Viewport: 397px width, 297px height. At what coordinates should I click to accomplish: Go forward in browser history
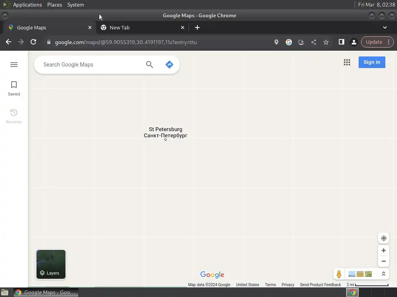pos(21,42)
